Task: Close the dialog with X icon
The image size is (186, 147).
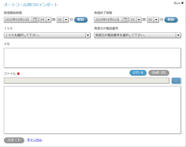Action: tap(182, 3)
